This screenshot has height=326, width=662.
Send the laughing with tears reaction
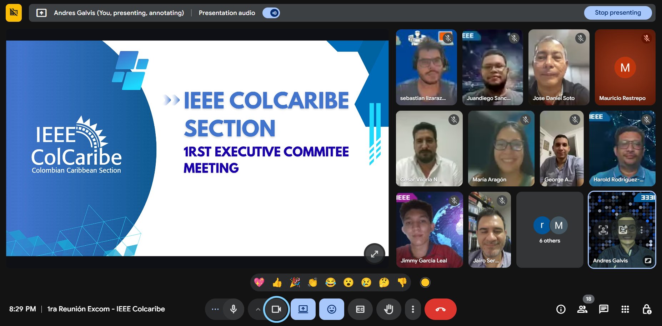(331, 282)
